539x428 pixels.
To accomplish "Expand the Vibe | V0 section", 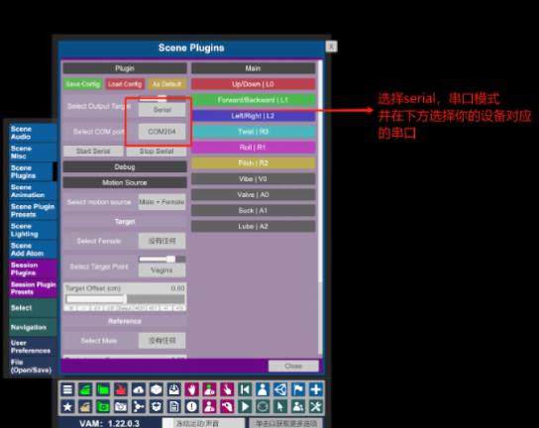I will 253,178.
